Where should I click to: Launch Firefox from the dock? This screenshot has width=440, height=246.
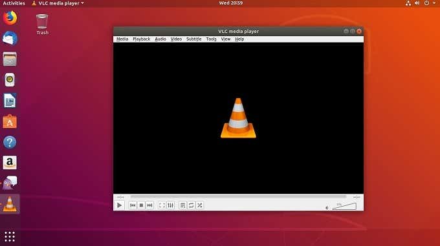coord(10,18)
